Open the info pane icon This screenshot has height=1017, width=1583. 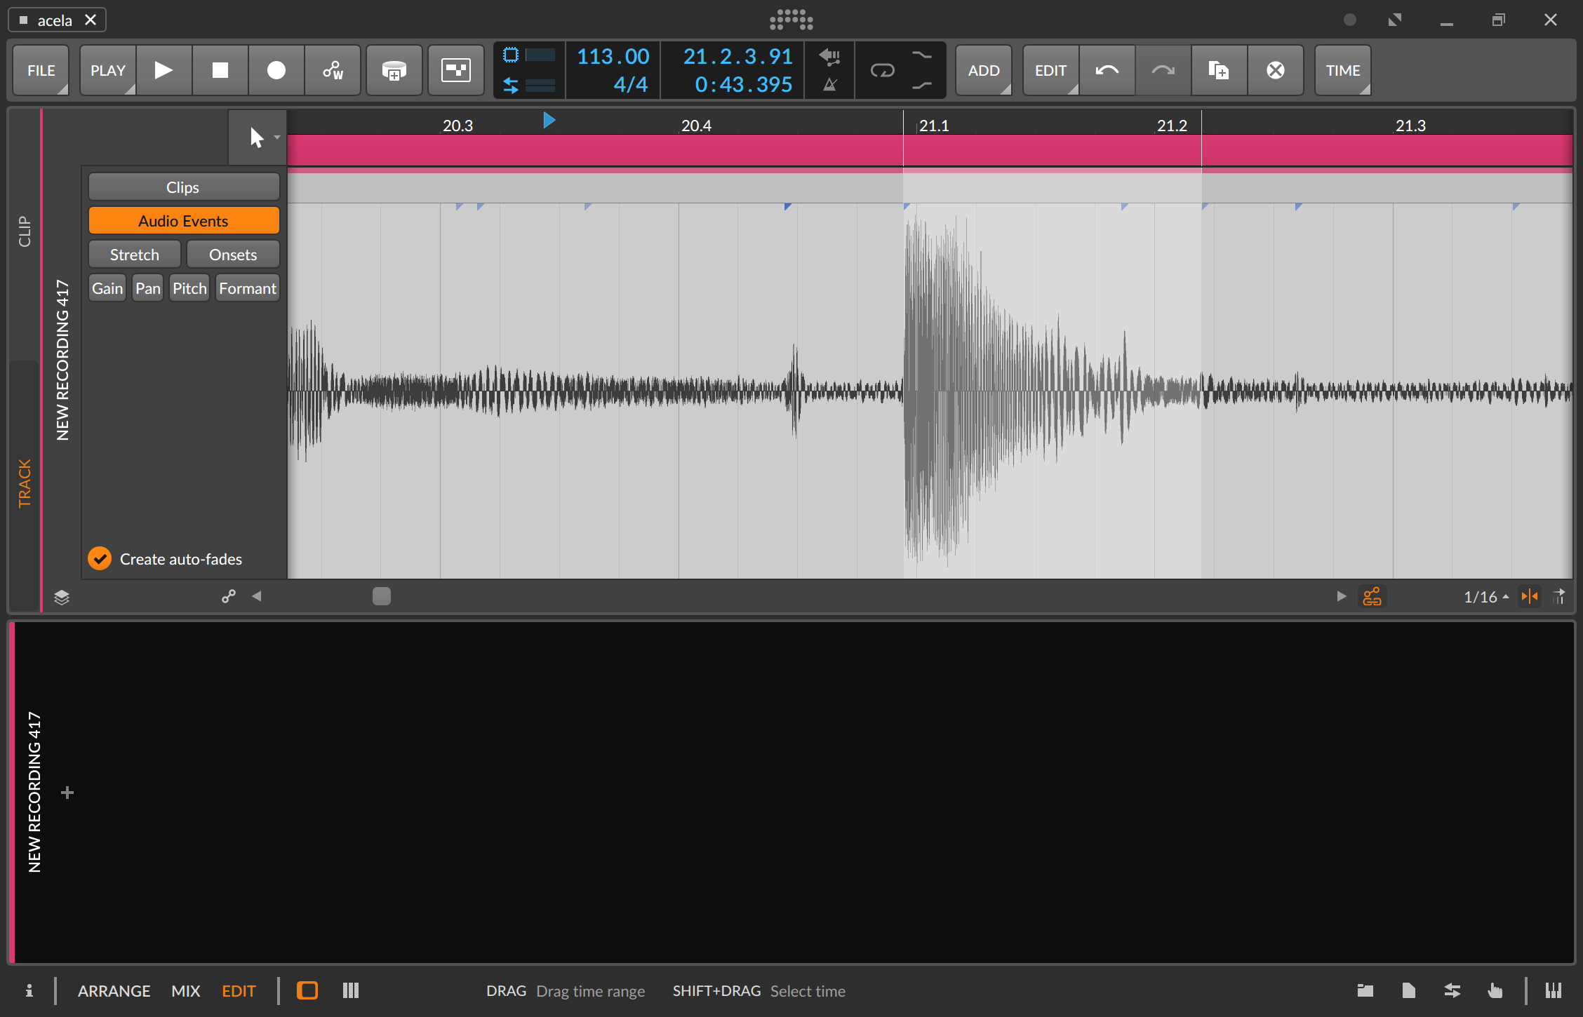point(29,990)
